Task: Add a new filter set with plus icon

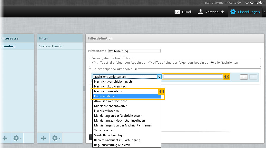Action: 5,138
